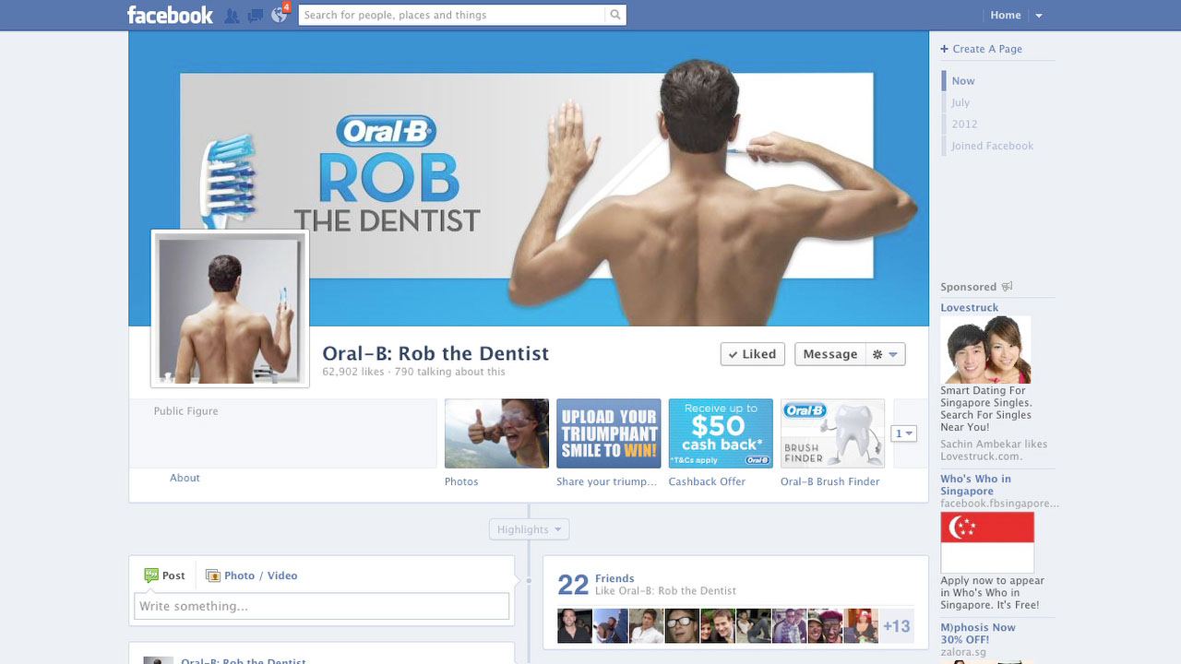Open the Oral-B Brush Finder tile
Viewport: 1181px width, 664px height.
point(832,433)
